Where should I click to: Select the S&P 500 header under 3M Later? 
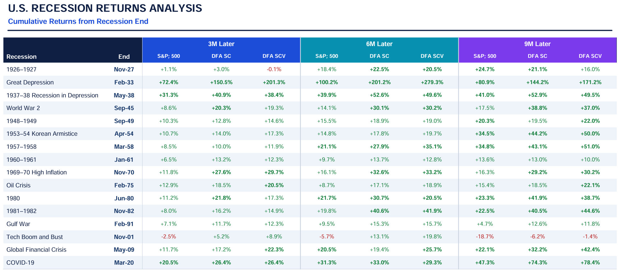tap(168, 56)
